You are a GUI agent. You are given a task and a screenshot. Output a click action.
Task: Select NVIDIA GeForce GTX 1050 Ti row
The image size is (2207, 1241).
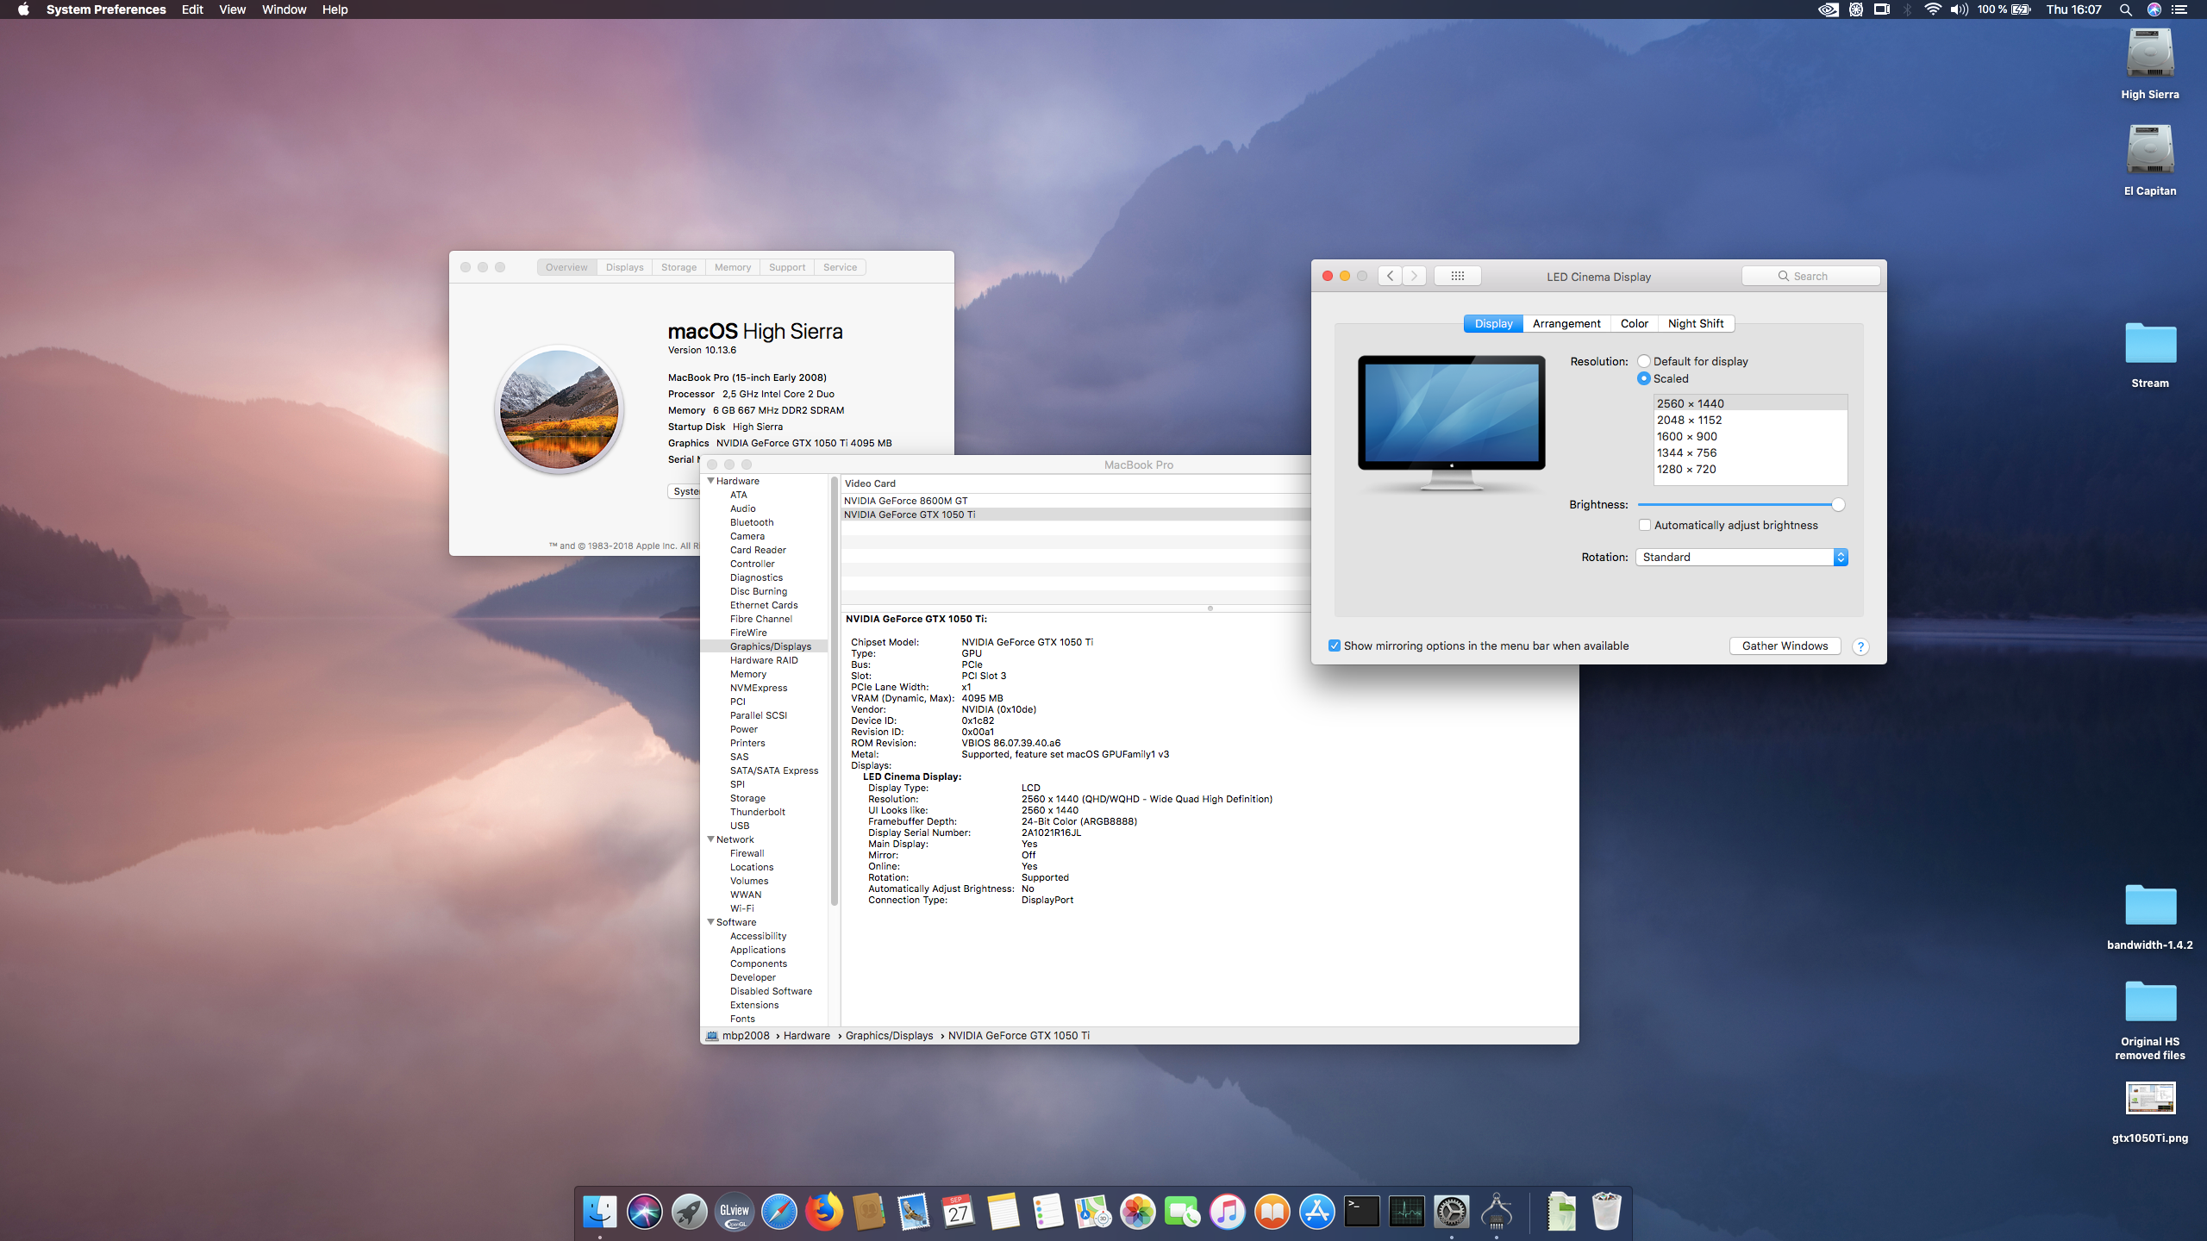click(1076, 514)
